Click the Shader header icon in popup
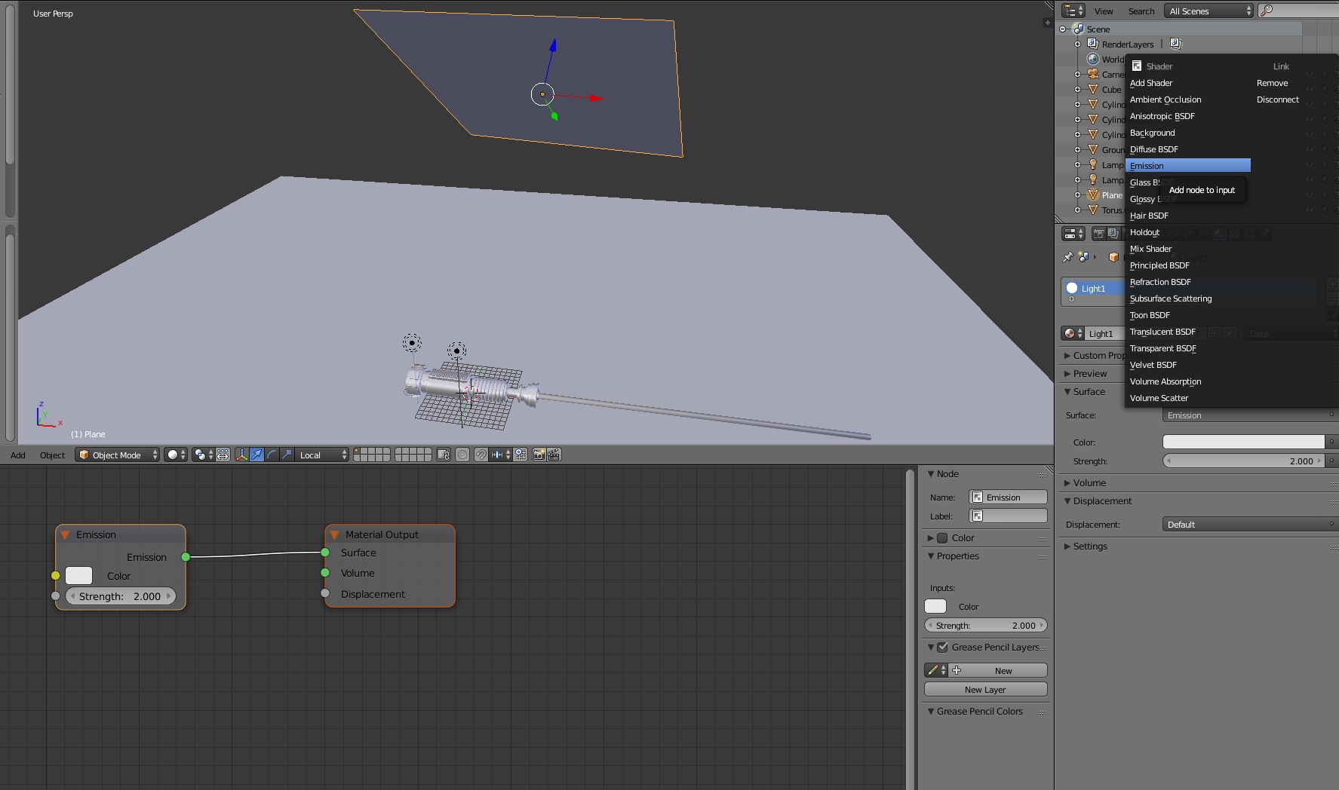Image resolution: width=1339 pixels, height=790 pixels. (1137, 66)
